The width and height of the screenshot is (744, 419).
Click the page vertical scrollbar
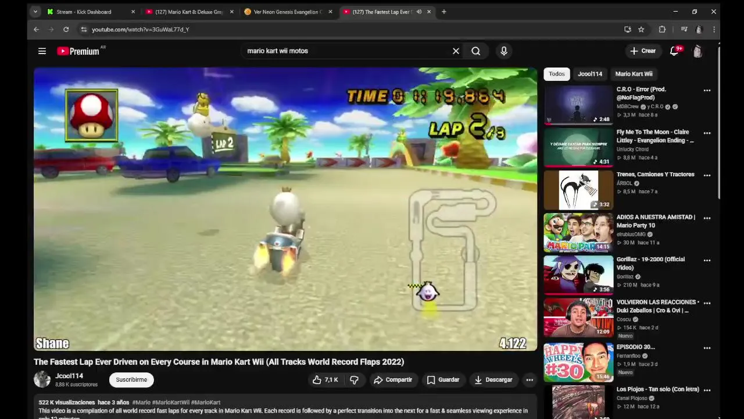click(x=719, y=122)
